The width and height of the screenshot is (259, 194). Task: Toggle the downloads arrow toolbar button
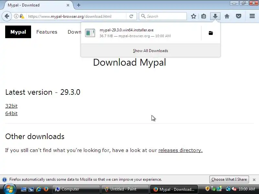click(x=215, y=16)
